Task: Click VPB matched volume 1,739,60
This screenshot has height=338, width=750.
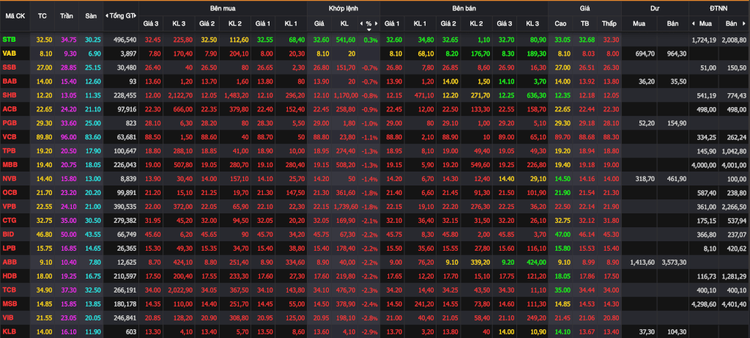Action: pyautogui.click(x=344, y=206)
